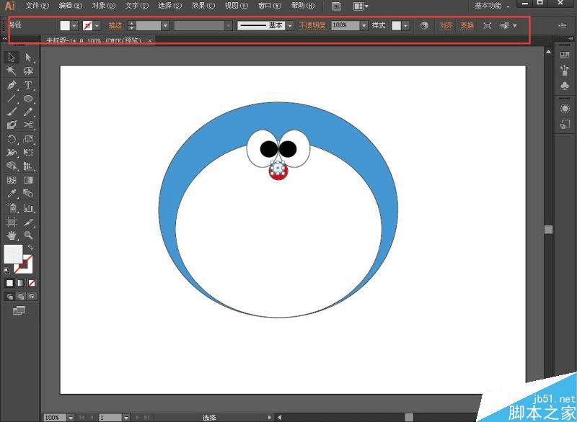Open the Bridge (Br) launcher

pos(336,6)
